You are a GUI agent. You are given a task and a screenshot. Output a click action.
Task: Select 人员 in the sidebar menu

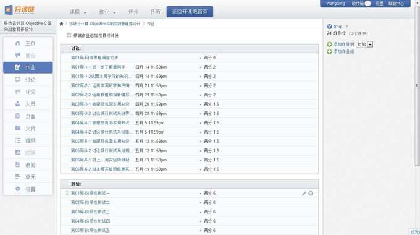(x=28, y=104)
